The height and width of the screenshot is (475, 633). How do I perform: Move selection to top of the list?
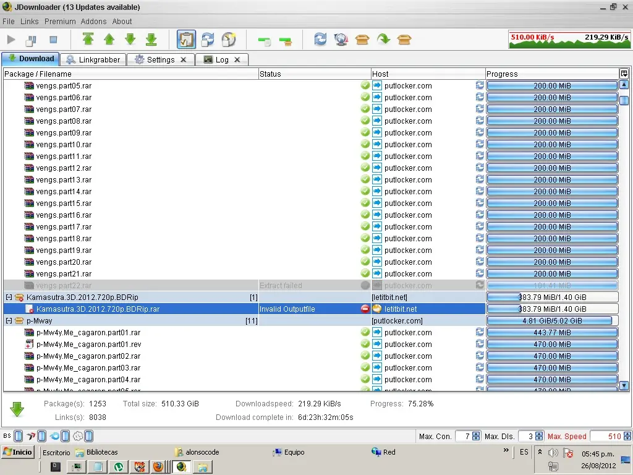click(88, 39)
